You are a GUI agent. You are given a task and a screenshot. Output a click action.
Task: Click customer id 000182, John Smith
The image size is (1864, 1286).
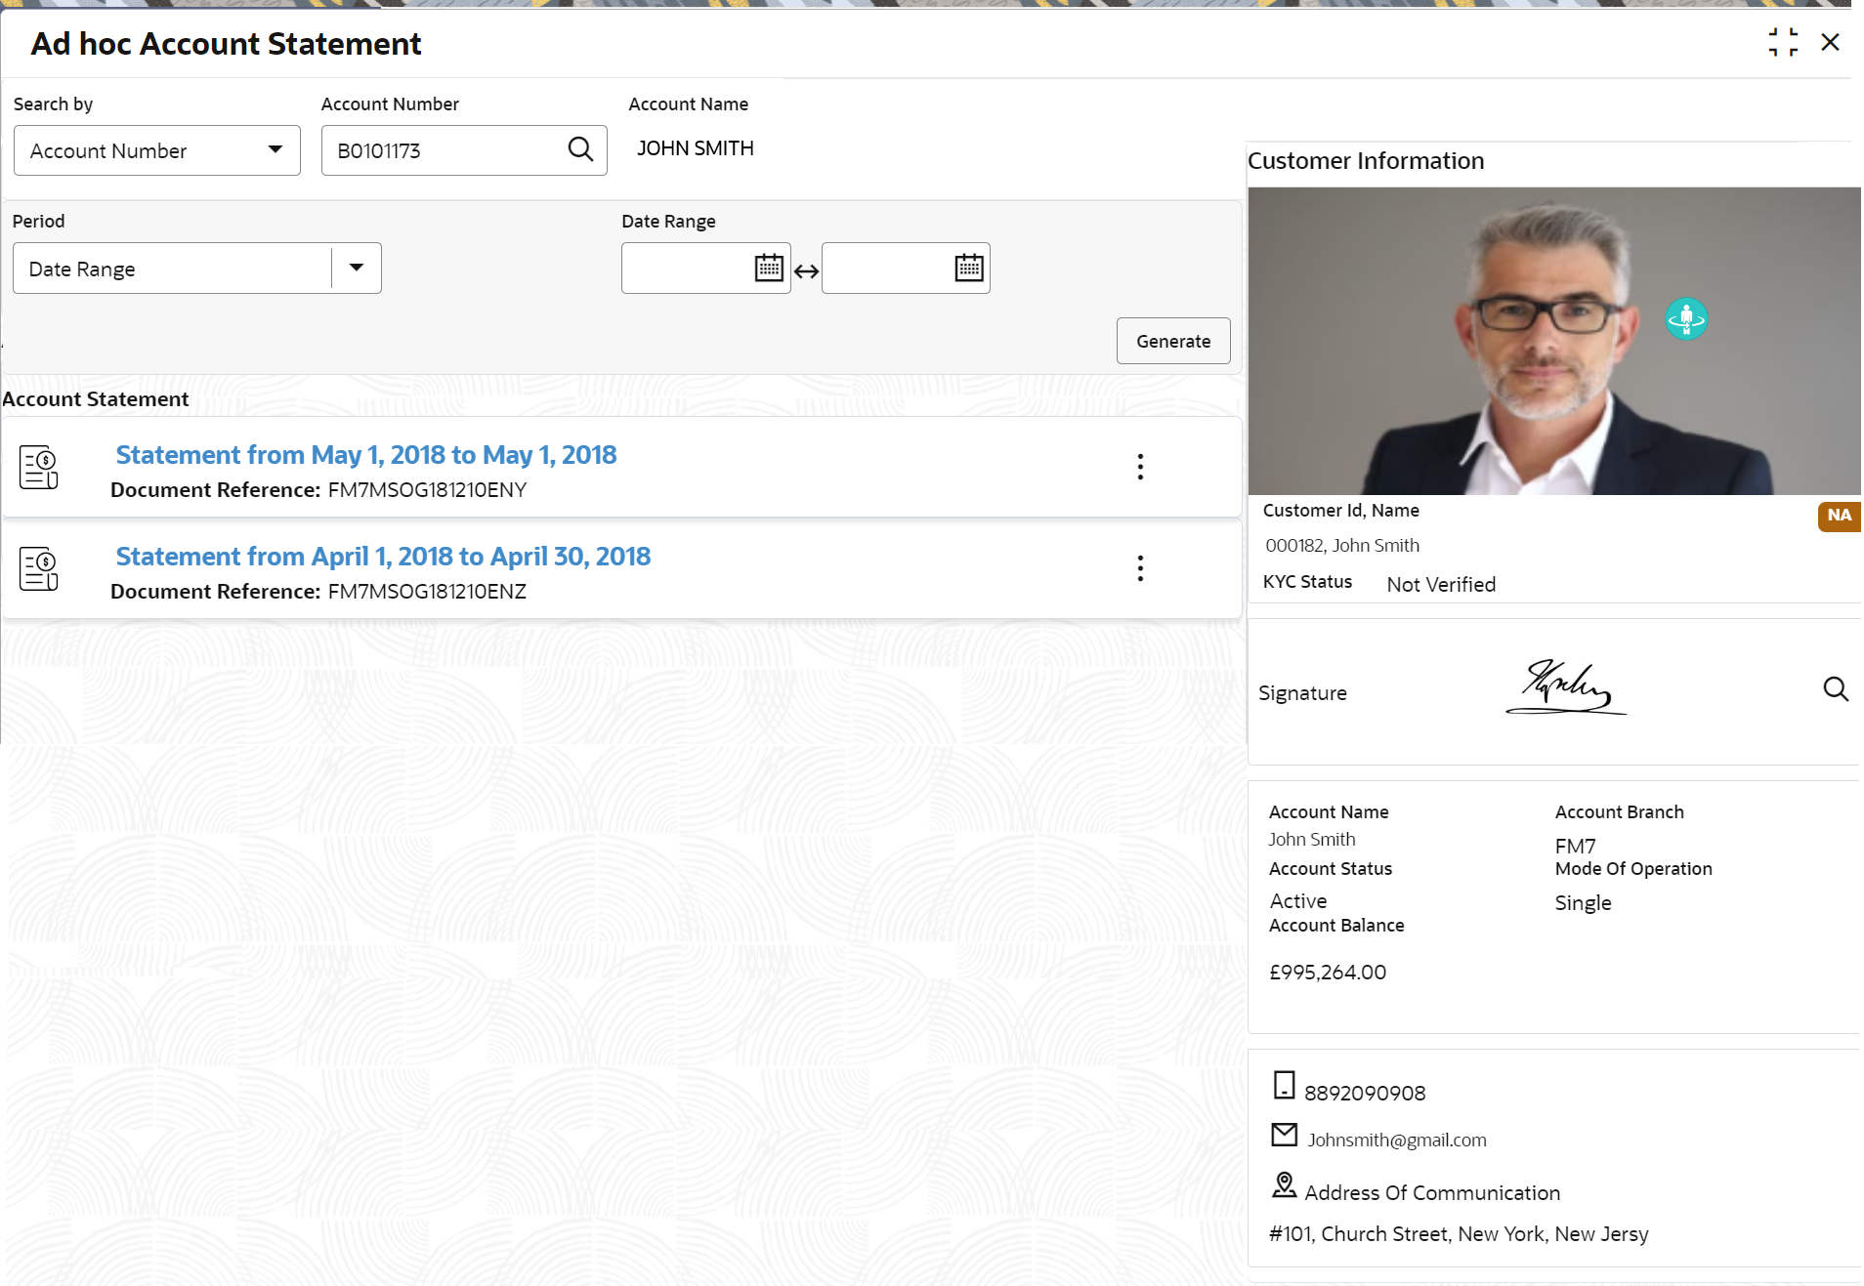1341,546
